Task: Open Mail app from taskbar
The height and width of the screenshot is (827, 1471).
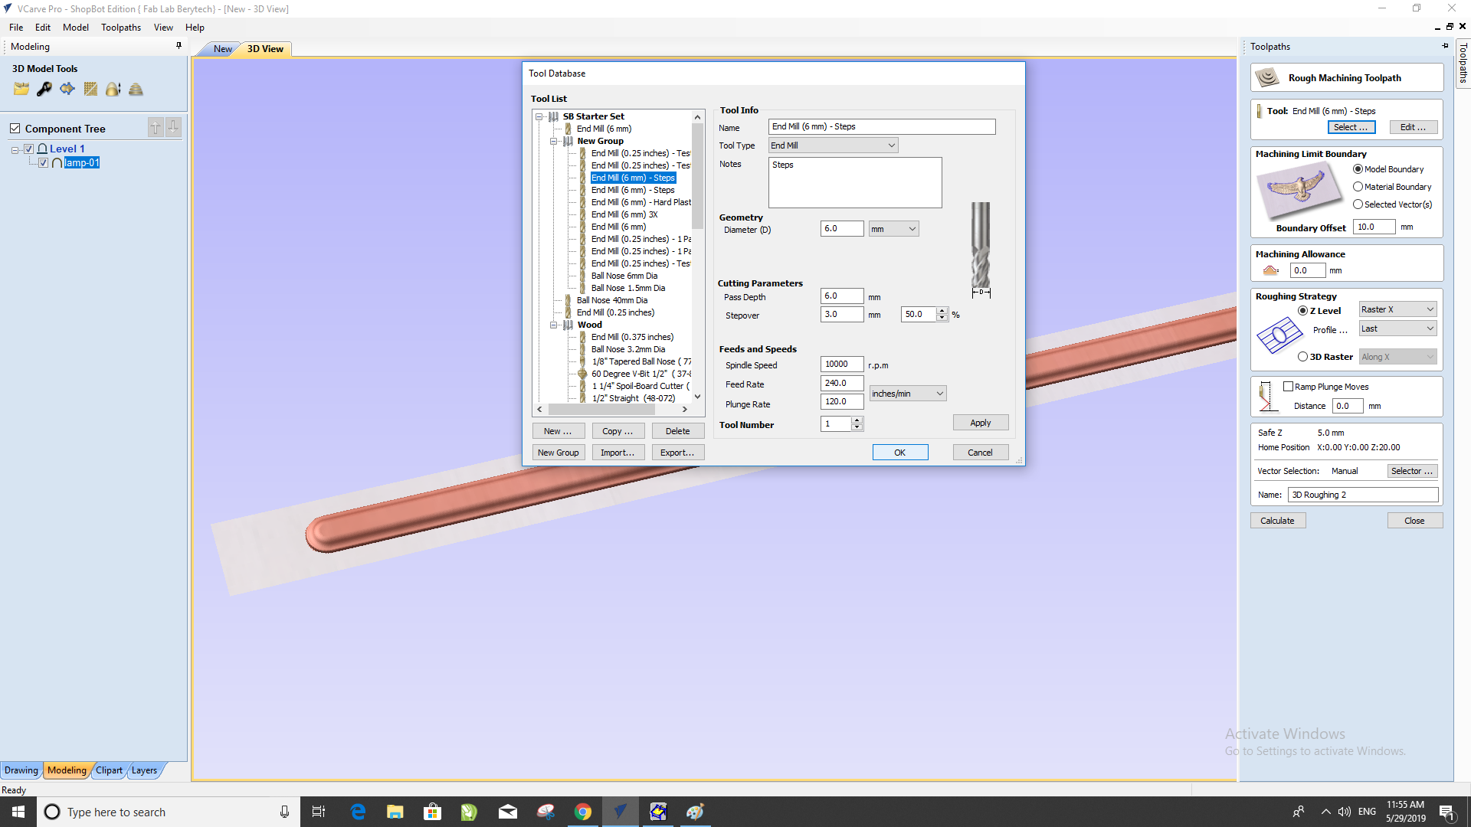Action: (x=508, y=812)
